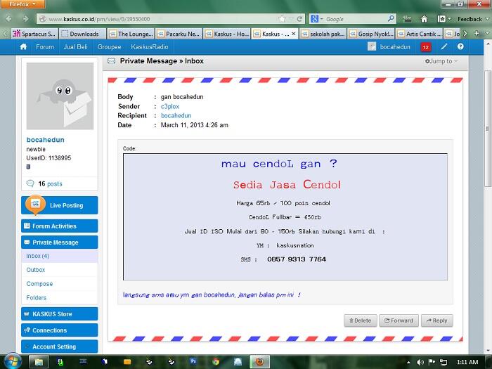Forward this private message

[x=399, y=321]
